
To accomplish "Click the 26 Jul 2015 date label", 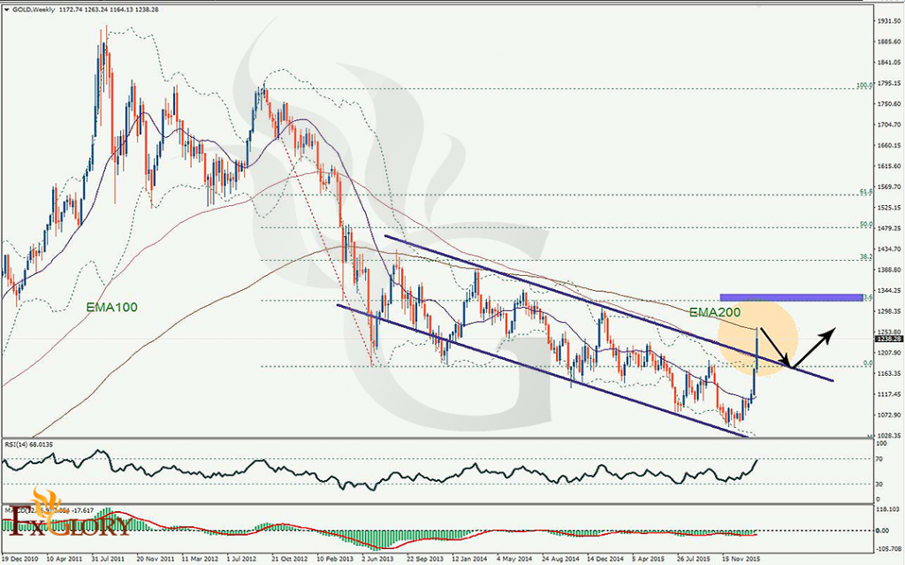I will 695,559.
